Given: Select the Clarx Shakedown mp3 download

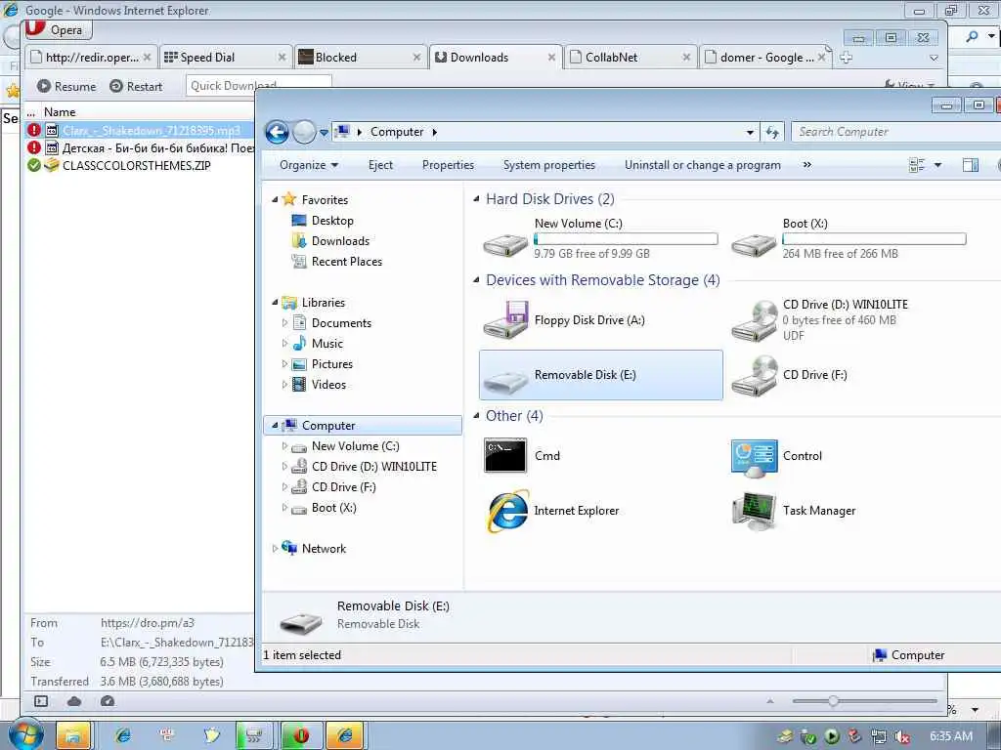Looking at the screenshot, I should (152, 131).
